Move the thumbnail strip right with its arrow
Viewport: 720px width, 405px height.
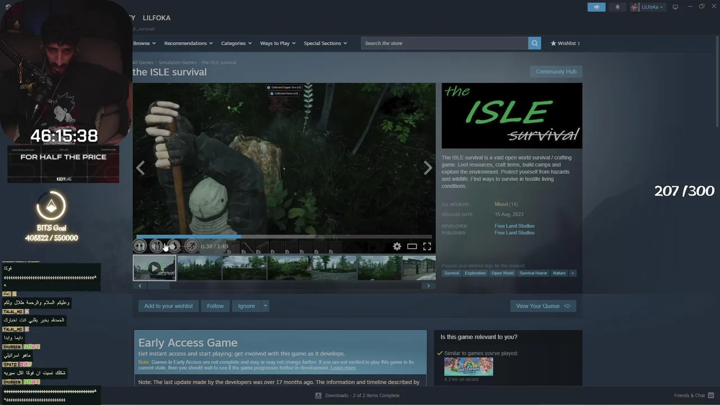pos(429,286)
